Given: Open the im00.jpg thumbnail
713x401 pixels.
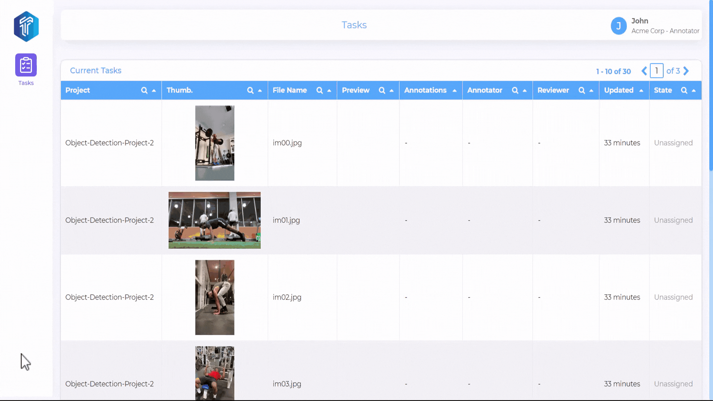Looking at the screenshot, I should (x=215, y=143).
